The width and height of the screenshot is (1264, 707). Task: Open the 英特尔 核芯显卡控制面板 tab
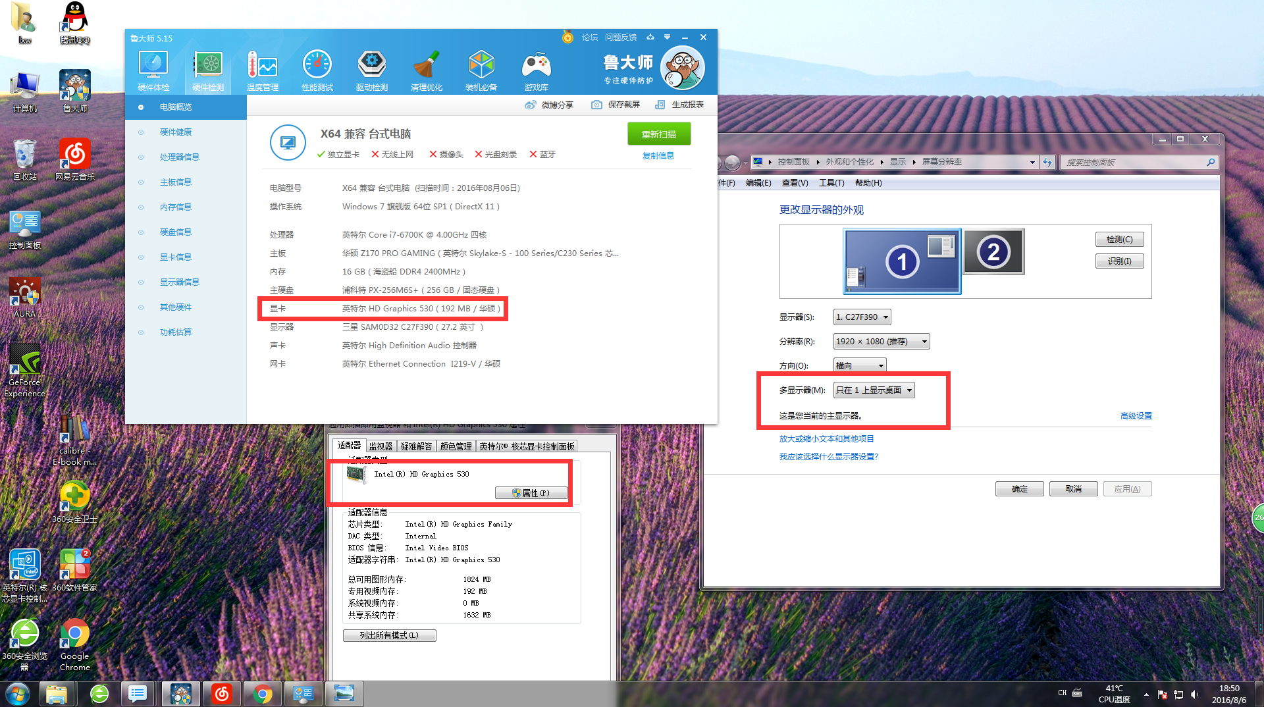527,446
